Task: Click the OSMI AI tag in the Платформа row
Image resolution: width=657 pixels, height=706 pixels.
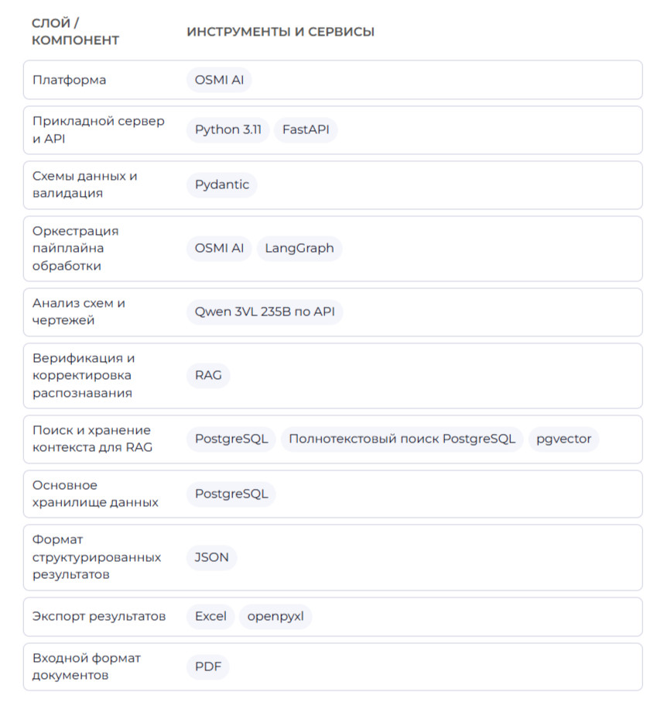Action: [219, 80]
